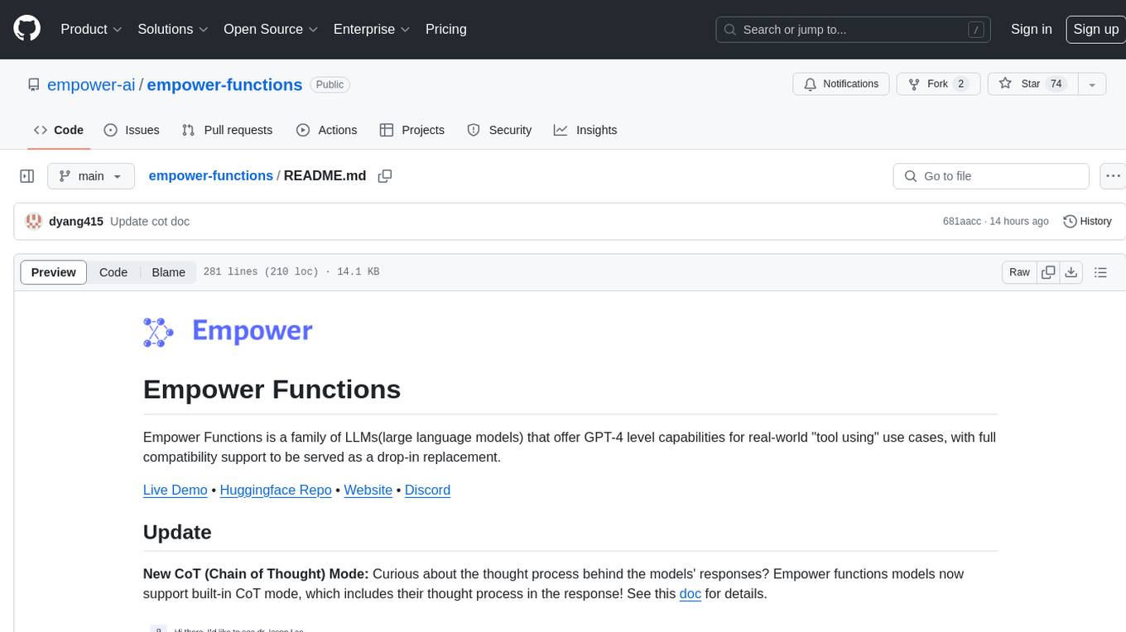Select the Blame view
1126x632 pixels.
[x=168, y=272]
